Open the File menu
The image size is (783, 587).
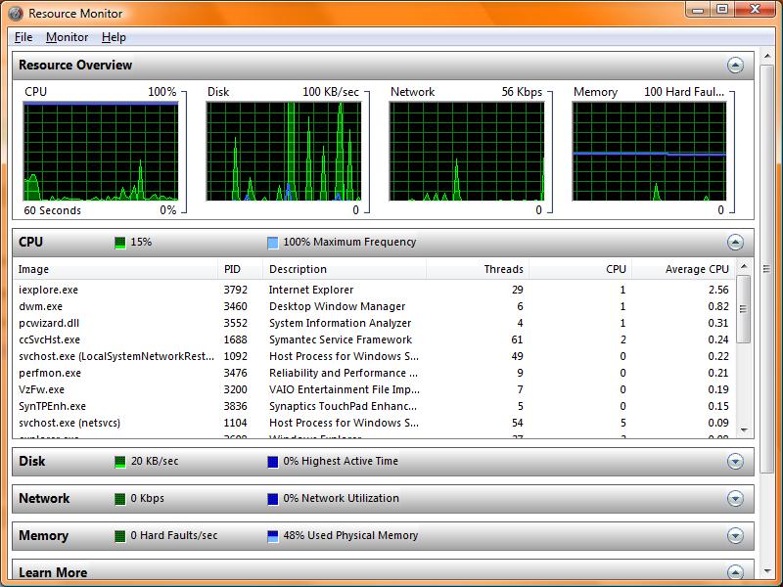click(x=23, y=37)
